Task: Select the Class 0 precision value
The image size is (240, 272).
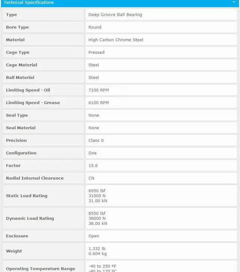Action: 96,141
